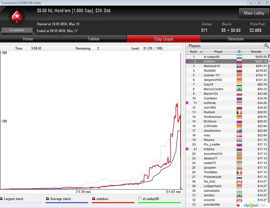Open the player search magnifier icon
The width and height of the screenshot is (270, 208).
click(266, 46)
